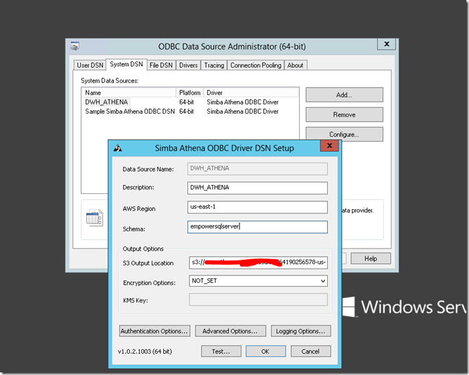
Task: Open the About tab
Action: click(x=295, y=65)
